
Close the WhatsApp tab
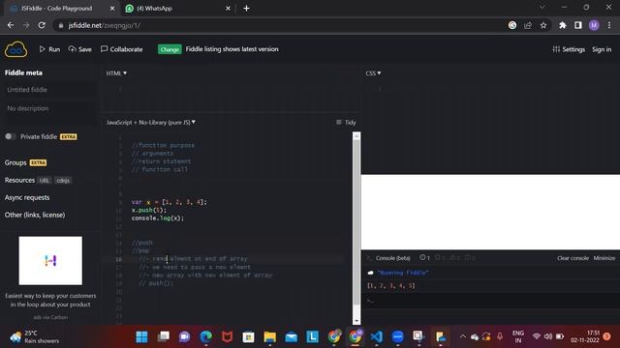[229, 9]
